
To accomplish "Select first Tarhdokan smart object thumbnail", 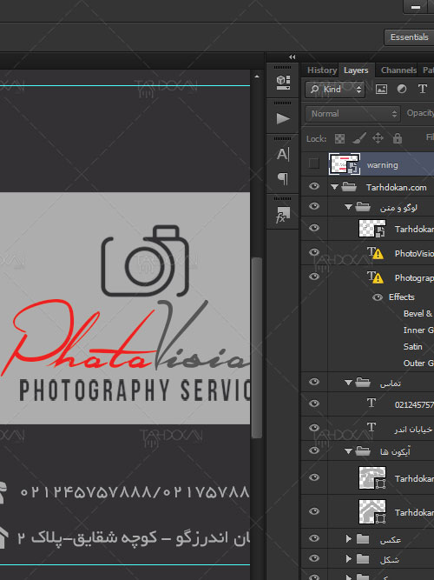I will coord(372,228).
